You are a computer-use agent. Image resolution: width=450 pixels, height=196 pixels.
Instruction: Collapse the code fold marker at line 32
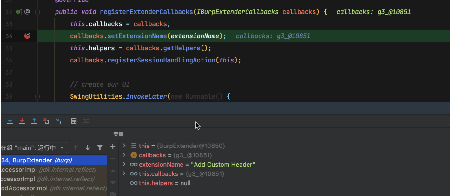[x=37, y=12]
